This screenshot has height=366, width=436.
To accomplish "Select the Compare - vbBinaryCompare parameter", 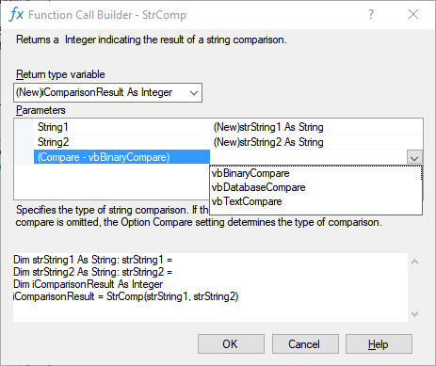I will [x=121, y=157].
